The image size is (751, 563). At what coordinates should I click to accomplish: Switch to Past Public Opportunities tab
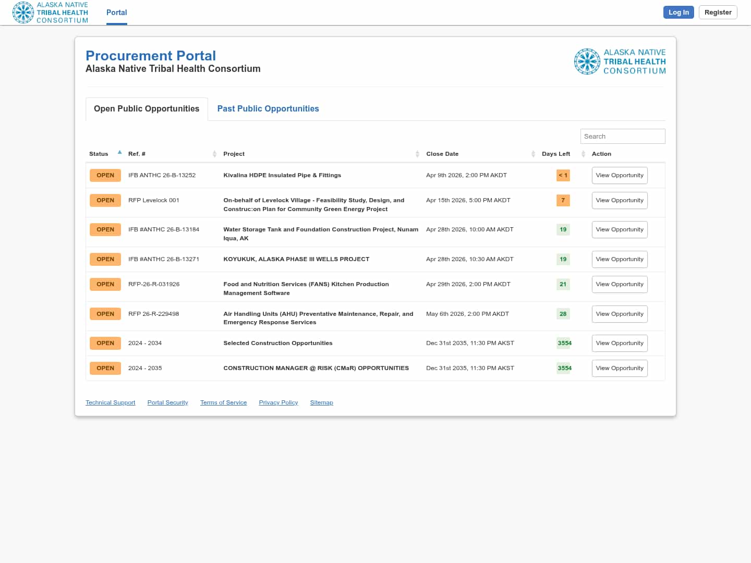tap(268, 109)
